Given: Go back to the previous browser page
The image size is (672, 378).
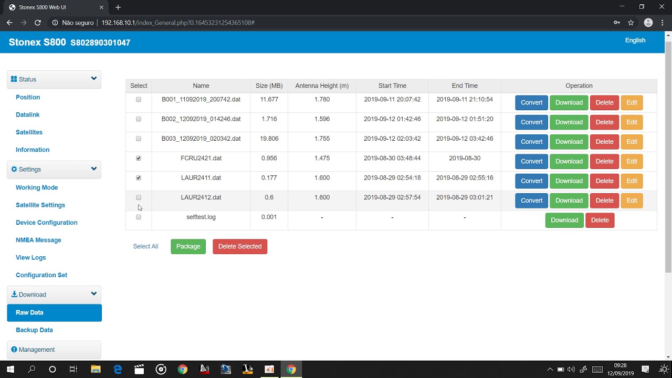Looking at the screenshot, I should [9, 23].
